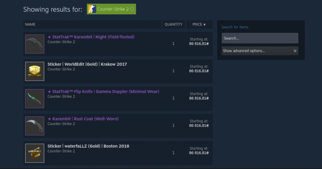
Task: Click the Karambit Rust Coat knife image
Action: click(35, 126)
